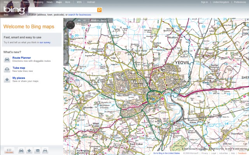Click the zoom level slider handle

coord(66,42)
